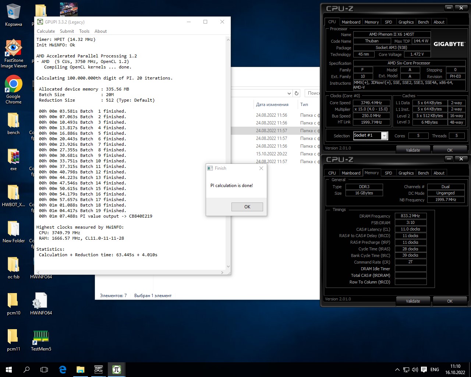Launch the TestMem5 desktop shortcut
471x377 pixels.
[x=41, y=340]
